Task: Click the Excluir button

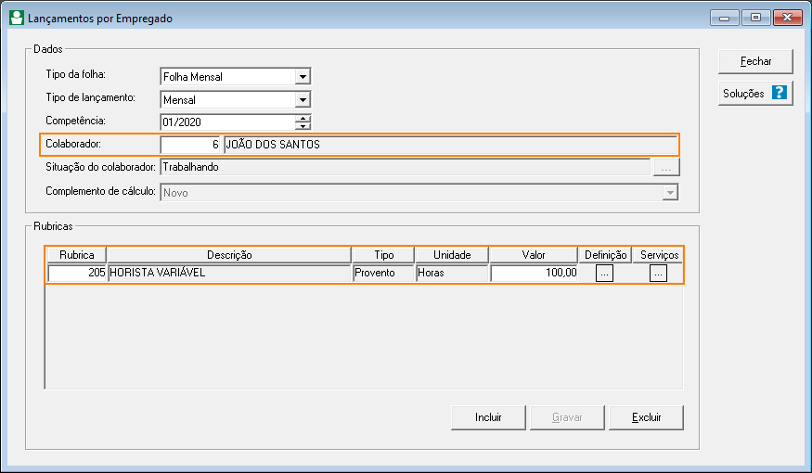Action: tap(646, 417)
